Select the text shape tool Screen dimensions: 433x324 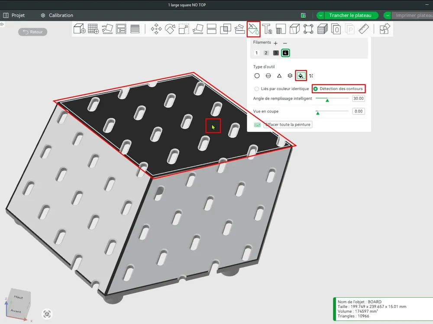pos(267,29)
